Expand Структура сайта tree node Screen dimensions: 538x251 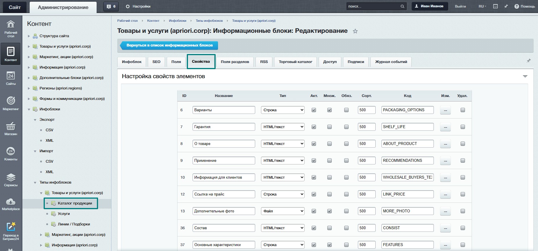point(29,36)
